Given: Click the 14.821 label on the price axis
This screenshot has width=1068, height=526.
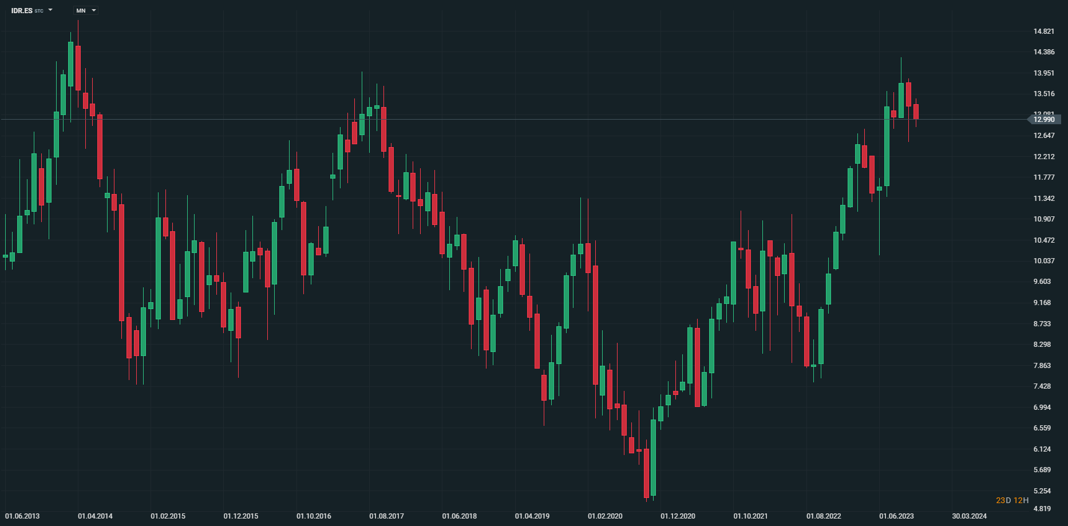Looking at the screenshot, I should click(x=1043, y=31).
